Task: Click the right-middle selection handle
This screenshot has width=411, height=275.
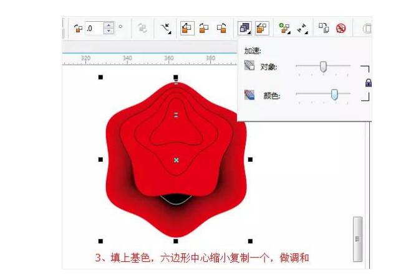Action: click(x=250, y=159)
